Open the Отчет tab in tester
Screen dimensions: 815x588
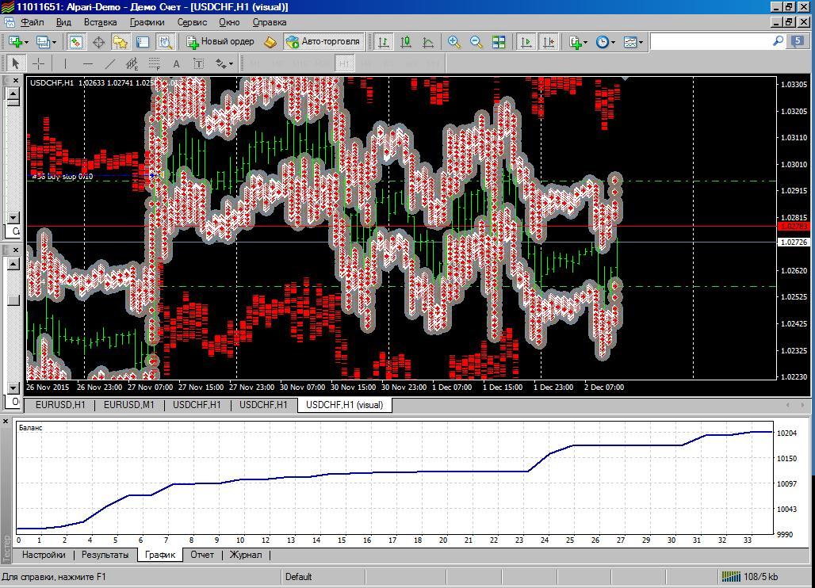pos(202,555)
